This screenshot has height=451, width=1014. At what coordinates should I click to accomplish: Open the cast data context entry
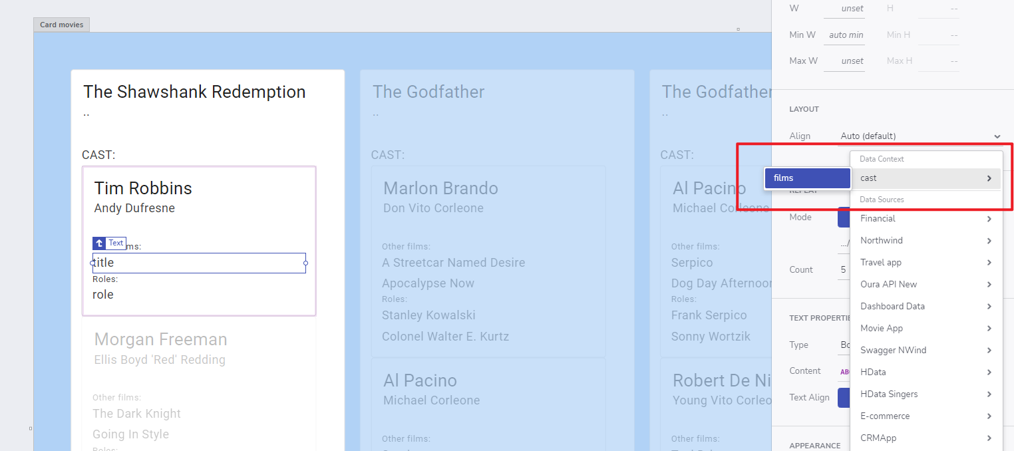point(926,178)
